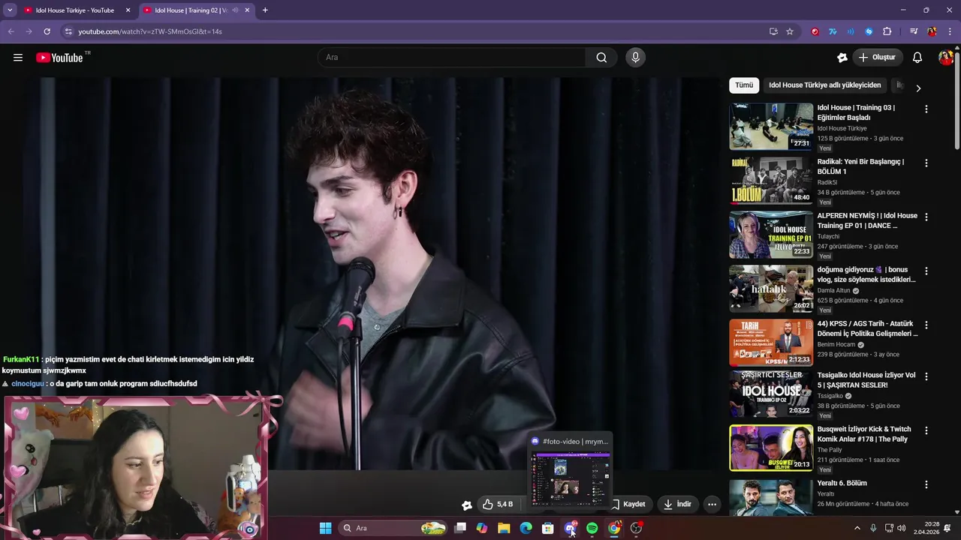
Task: Save the video with the Kaydet button
Action: point(628,504)
